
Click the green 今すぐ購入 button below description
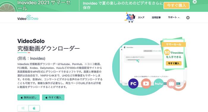point(53,97)
